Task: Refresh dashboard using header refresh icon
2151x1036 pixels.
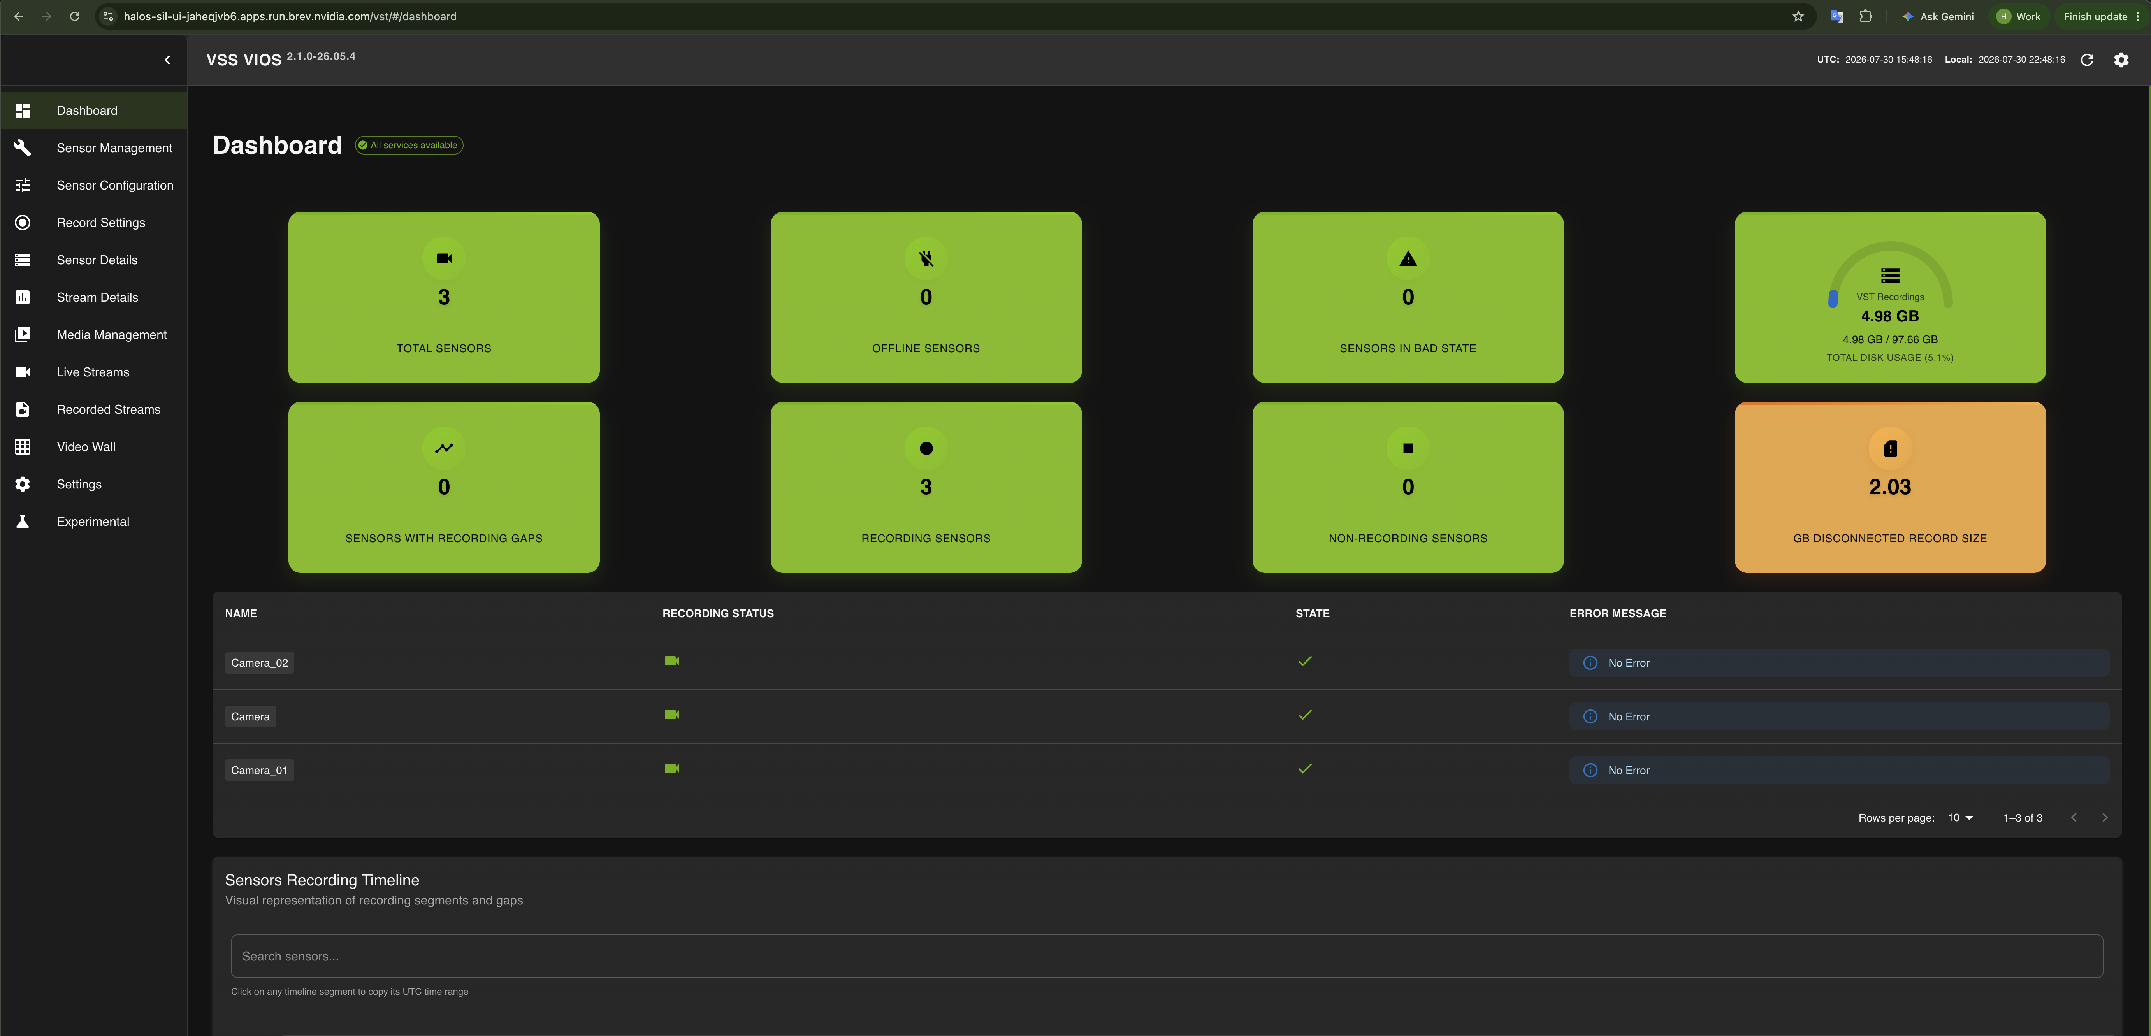Action: (x=2087, y=59)
